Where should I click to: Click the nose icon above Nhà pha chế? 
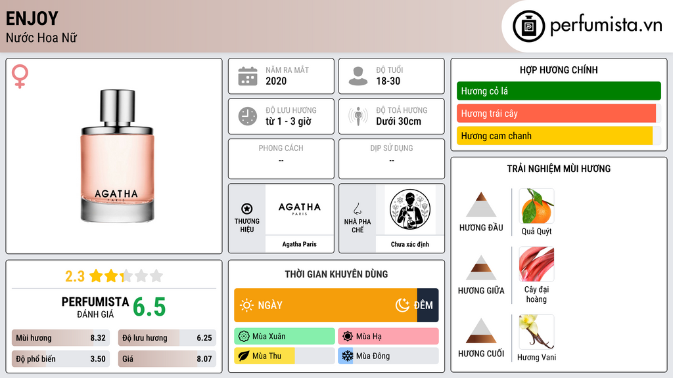tap(357, 209)
